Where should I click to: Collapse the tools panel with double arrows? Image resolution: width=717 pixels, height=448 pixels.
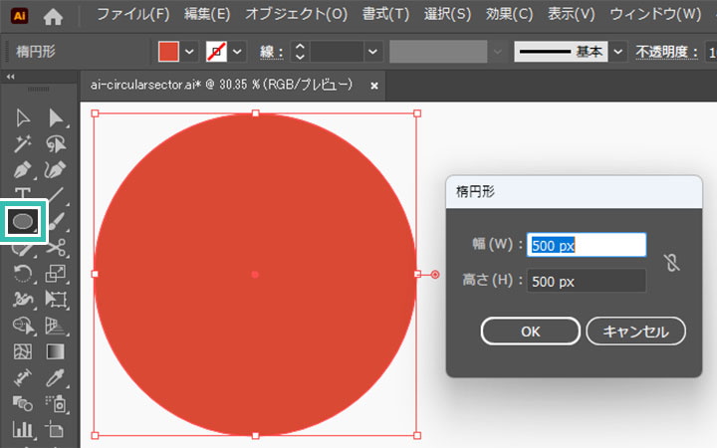click(11, 77)
